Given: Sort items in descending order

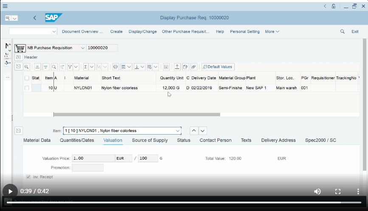Looking at the screenshot, I should [45, 67].
